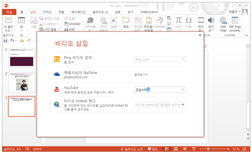252x153 pixels.
Task: Click the Embed tag paste field
Action: tap(160, 105)
